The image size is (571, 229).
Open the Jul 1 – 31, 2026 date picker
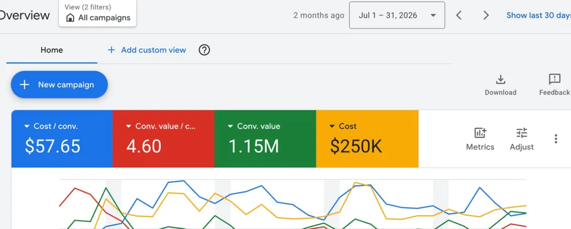pyautogui.click(x=397, y=15)
